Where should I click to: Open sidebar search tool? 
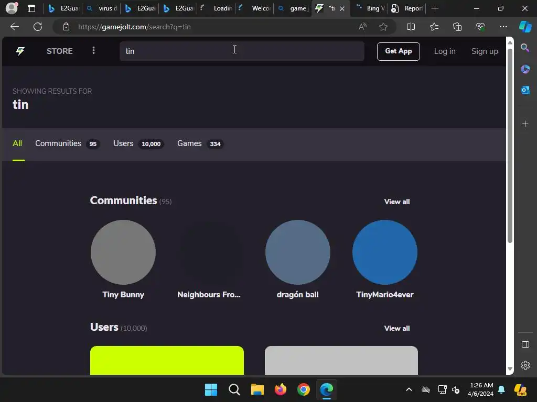click(525, 48)
